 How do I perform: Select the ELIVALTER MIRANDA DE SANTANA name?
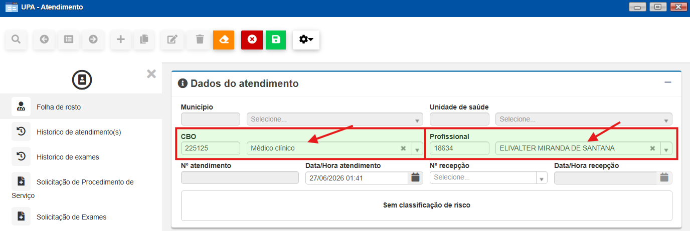click(557, 148)
